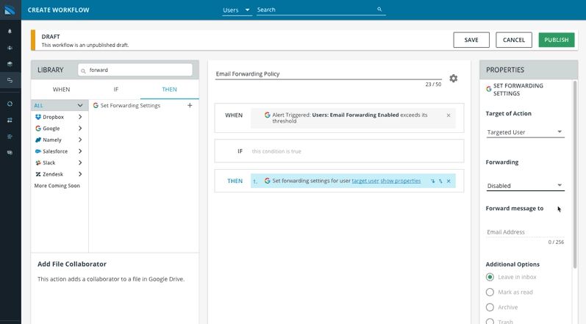Click the edit pencil on the THEN action
Viewport: 586px width, 324px height.
440,181
